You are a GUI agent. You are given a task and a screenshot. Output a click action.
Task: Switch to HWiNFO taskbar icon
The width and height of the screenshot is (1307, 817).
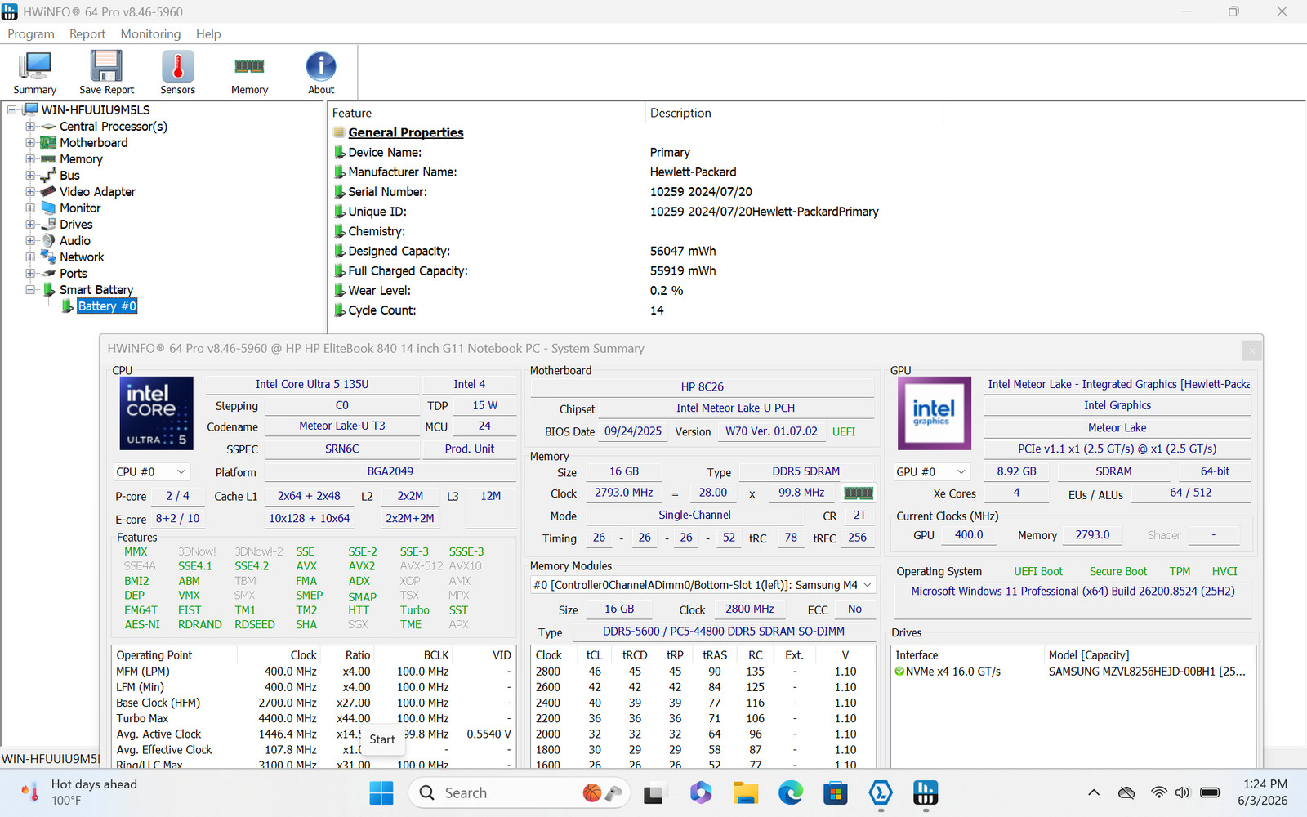click(925, 792)
